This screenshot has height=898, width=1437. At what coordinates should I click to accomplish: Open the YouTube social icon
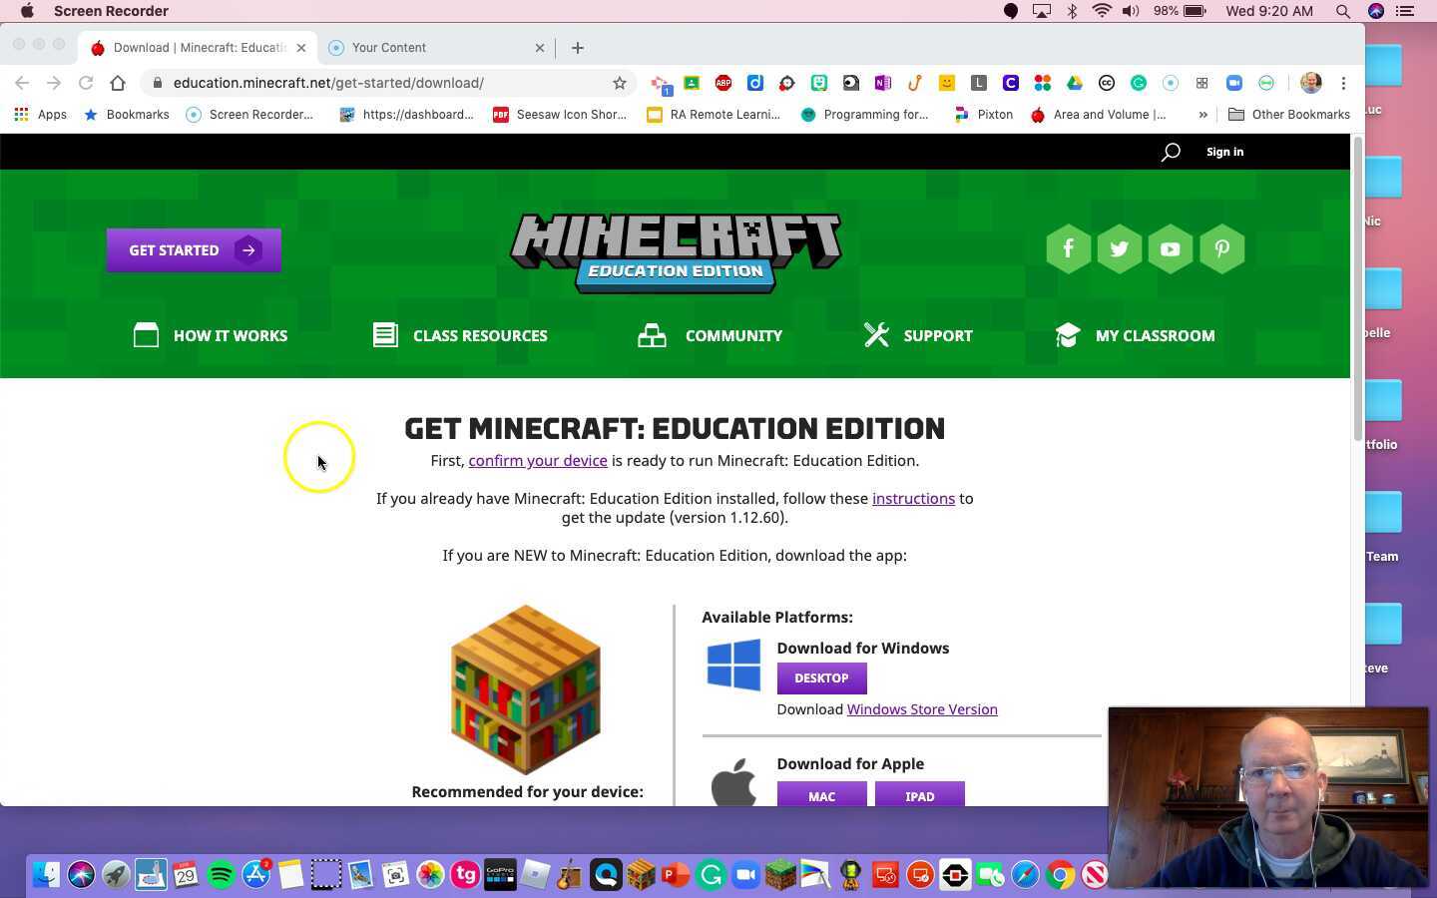click(x=1170, y=248)
